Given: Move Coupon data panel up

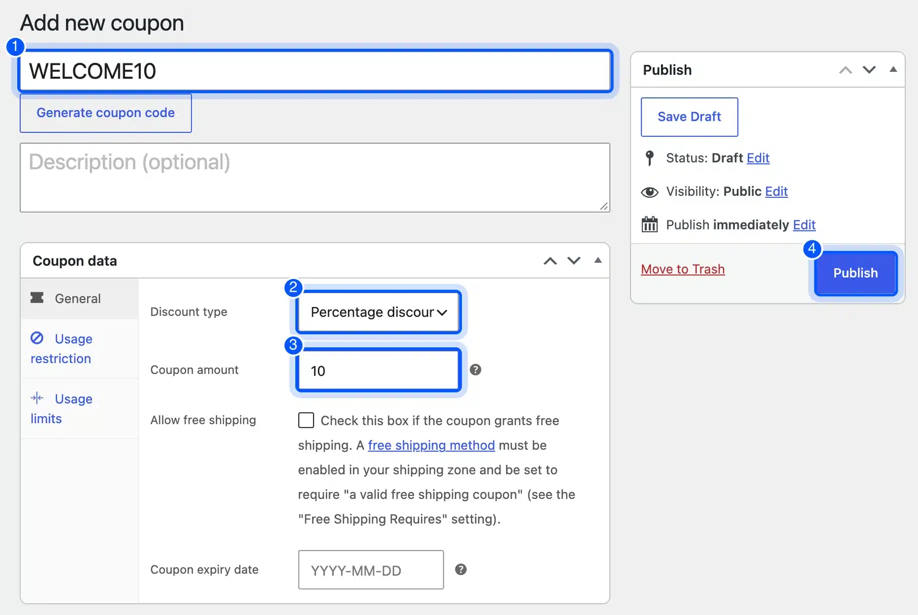Looking at the screenshot, I should pos(550,261).
